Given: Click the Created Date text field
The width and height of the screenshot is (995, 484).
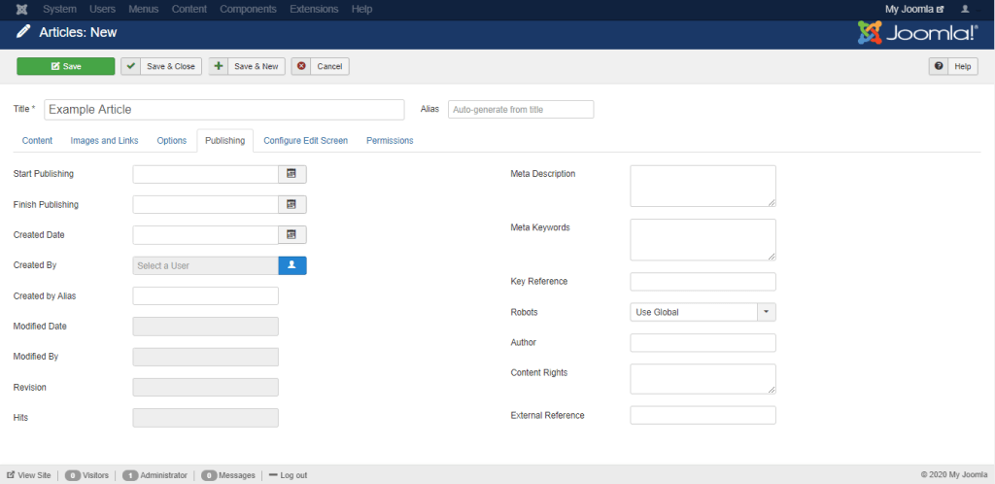Looking at the screenshot, I should point(206,234).
